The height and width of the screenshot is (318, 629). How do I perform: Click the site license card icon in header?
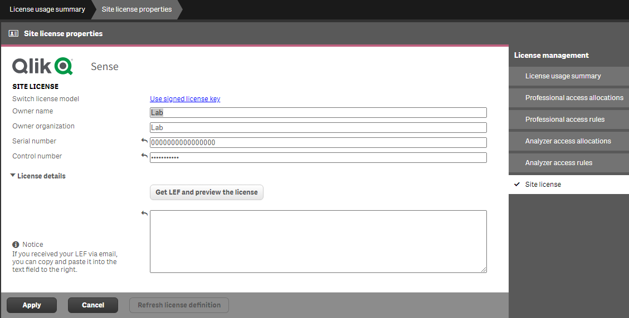(13, 34)
